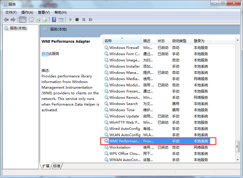Pause the service with the pause icon
The height and width of the screenshot is (178, 243).
tap(84, 20)
